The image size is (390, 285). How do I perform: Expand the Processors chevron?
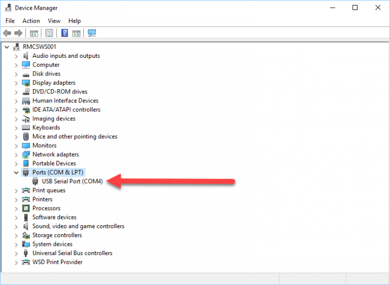point(16,208)
